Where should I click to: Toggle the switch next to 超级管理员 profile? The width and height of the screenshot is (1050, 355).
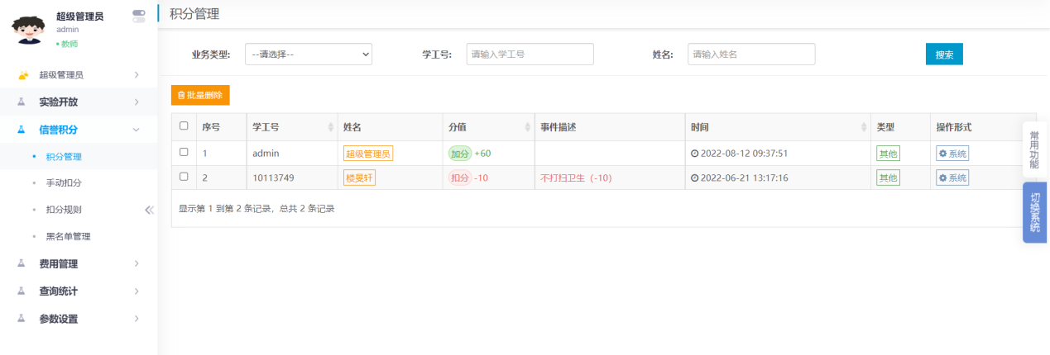tap(138, 16)
